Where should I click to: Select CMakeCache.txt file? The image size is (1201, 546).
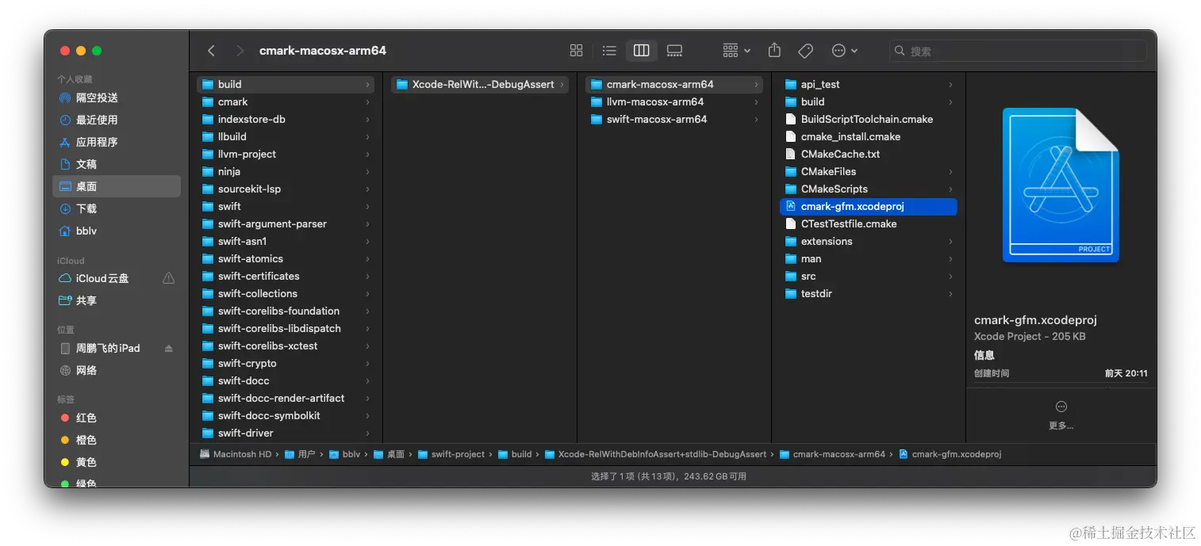pos(869,154)
